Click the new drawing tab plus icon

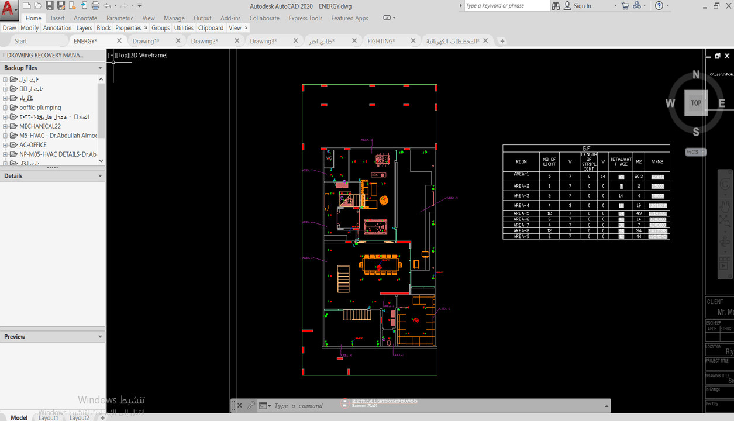point(502,41)
